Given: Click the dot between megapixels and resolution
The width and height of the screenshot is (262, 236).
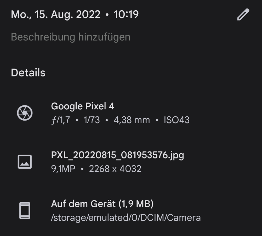Looking at the screenshot, I should click(x=82, y=169).
